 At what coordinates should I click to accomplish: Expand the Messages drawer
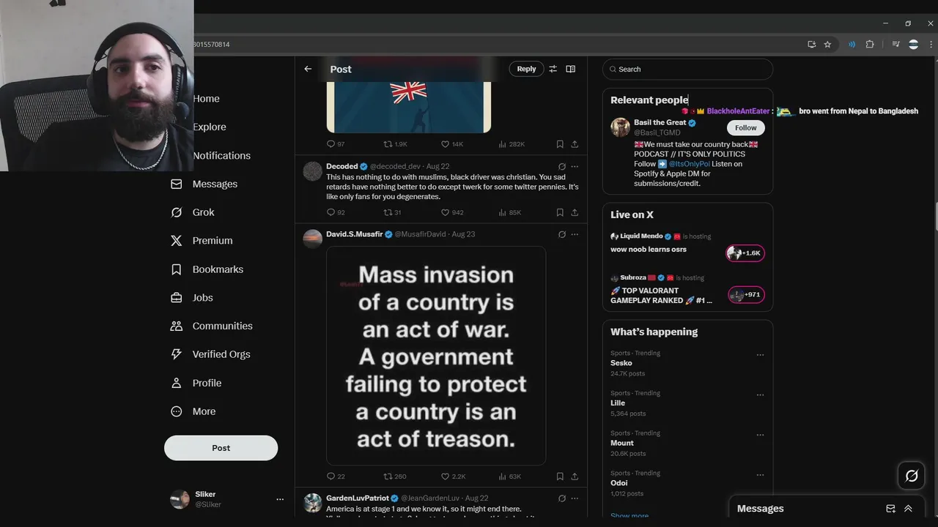908,509
